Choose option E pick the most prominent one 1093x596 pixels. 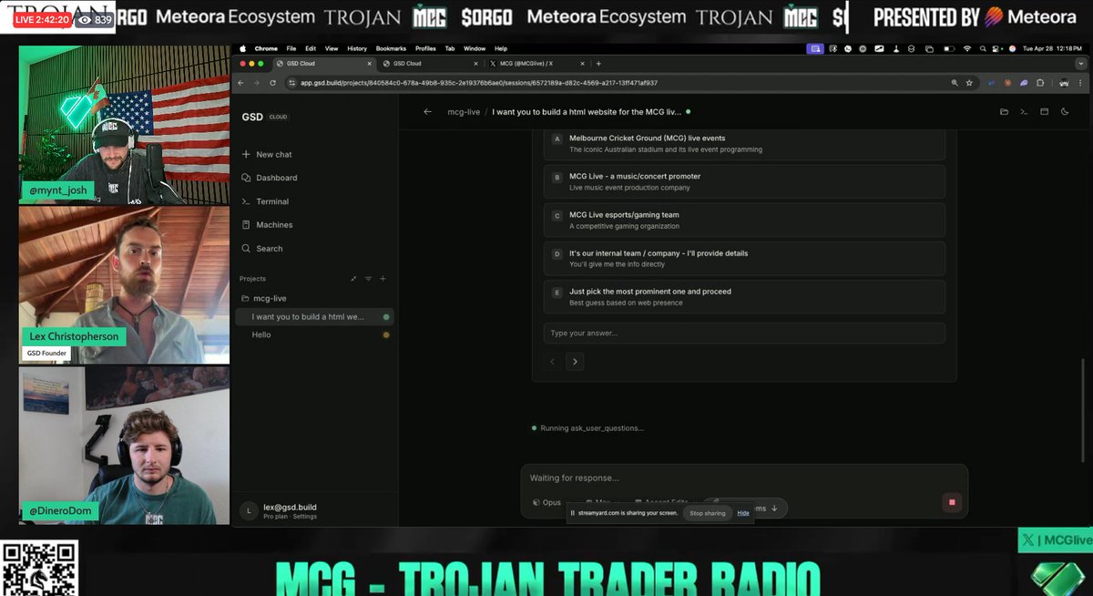[744, 296]
